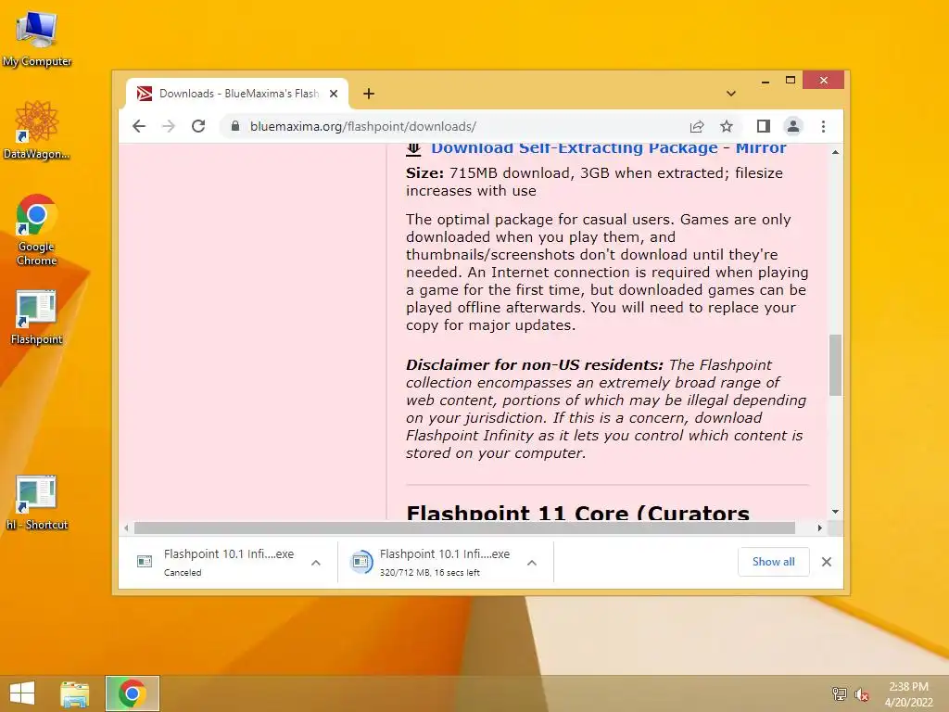Screen dimensions: 949x712
Task: Click the in-progress Flashpoint 10.1 download
Action: point(444,563)
